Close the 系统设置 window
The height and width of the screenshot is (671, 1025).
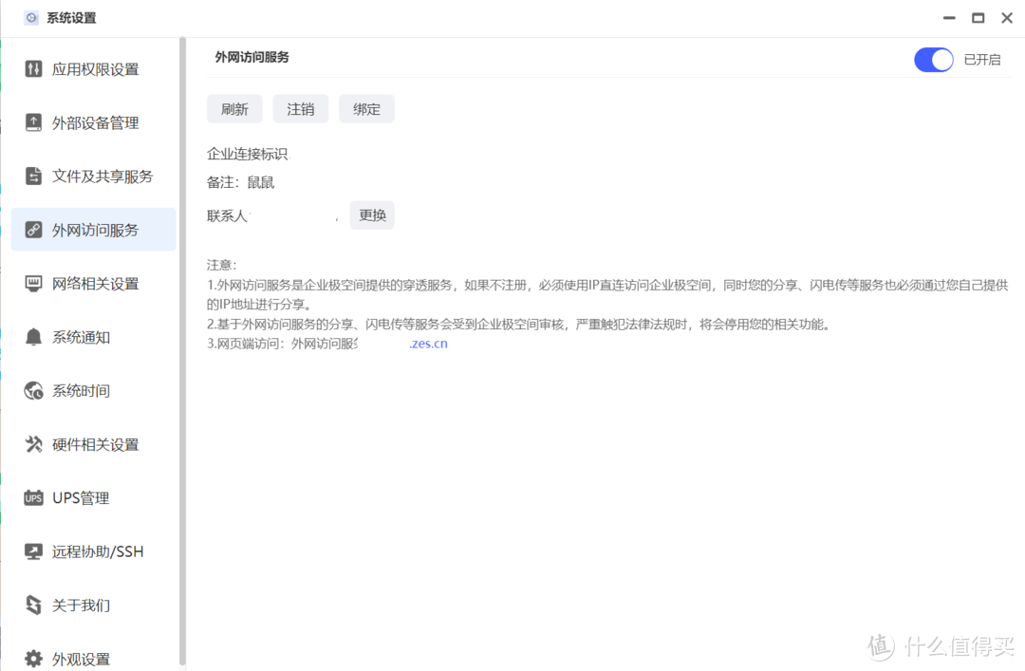pos(1007,18)
